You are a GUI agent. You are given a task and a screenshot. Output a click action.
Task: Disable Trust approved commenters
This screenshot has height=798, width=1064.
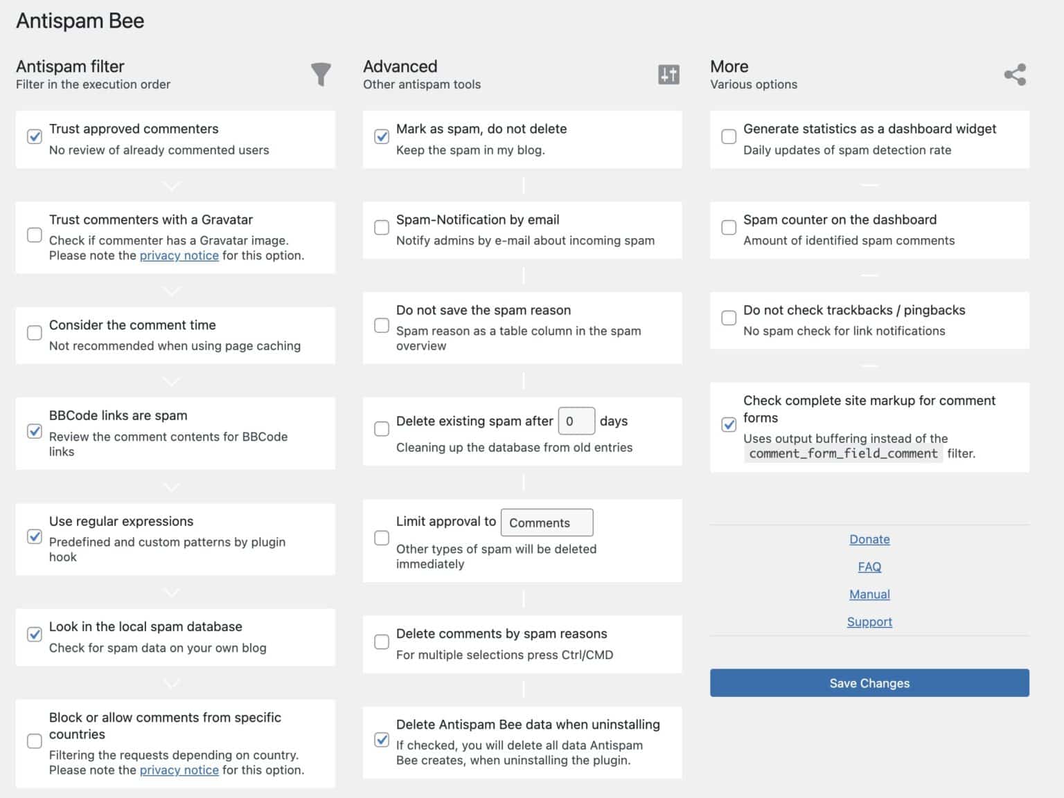[35, 136]
